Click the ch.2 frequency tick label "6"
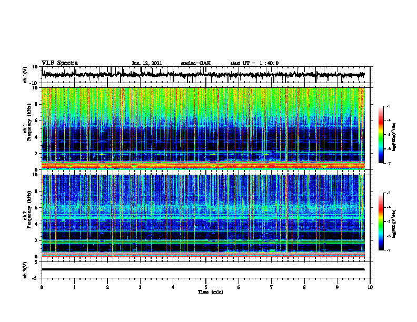 pos(36,208)
